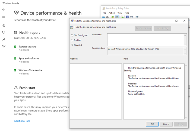Viewport: 190px width, 131px height.
Task: Select Device performance & health heart sidebar icon
Action: coord(4,46)
